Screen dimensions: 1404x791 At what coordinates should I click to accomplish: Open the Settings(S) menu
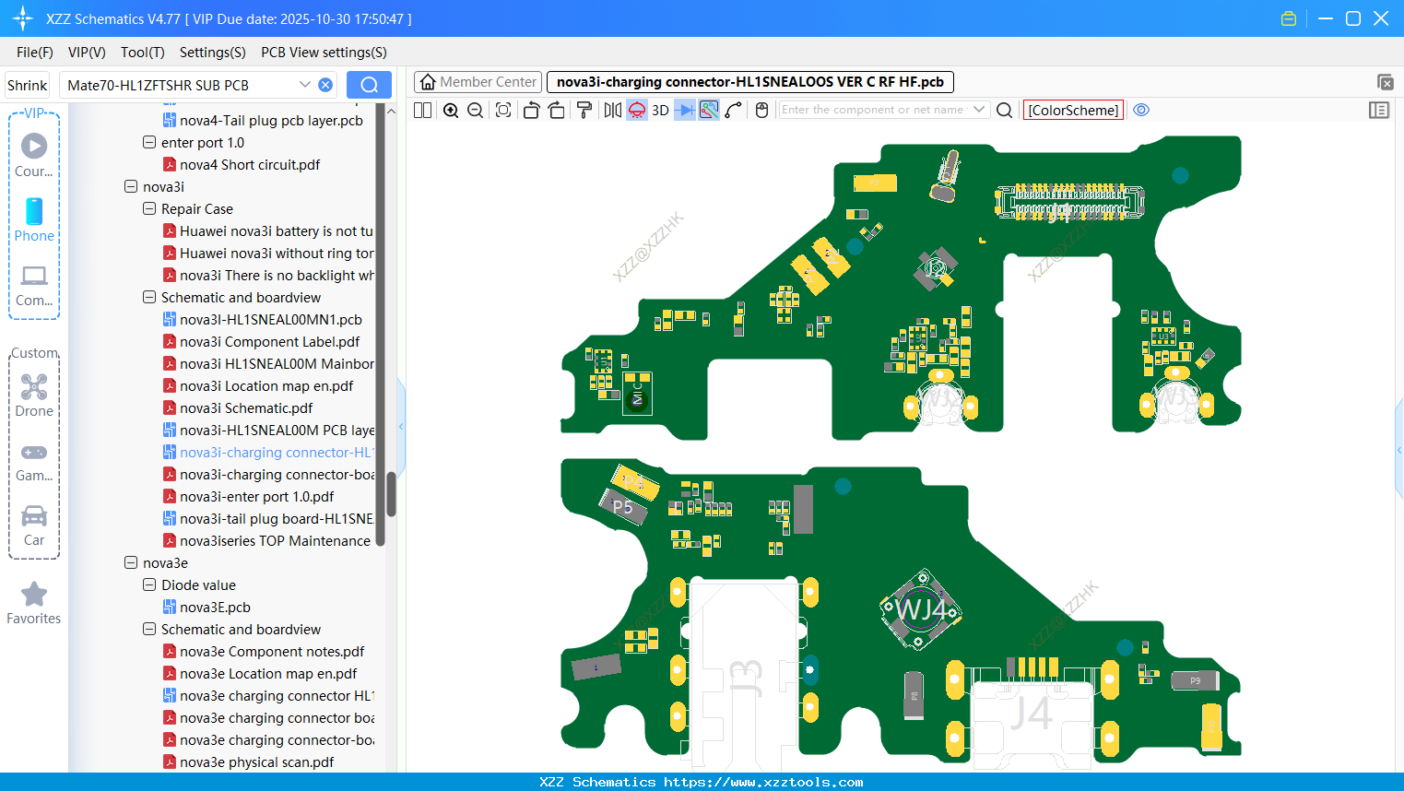pos(213,53)
